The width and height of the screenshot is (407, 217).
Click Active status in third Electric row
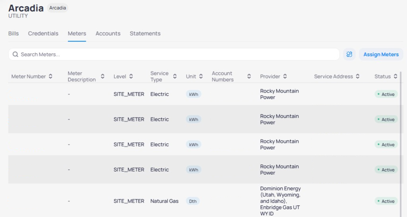pos(386,144)
